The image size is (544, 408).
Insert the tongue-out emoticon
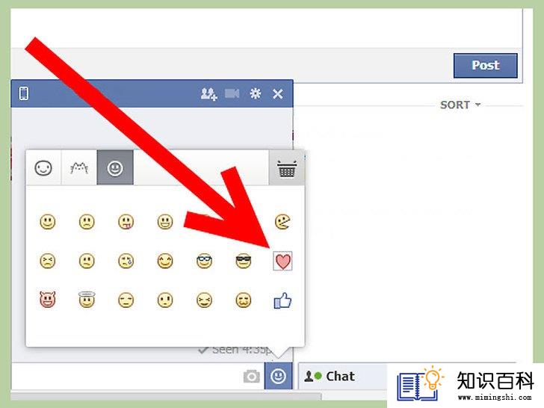point(126,222)
